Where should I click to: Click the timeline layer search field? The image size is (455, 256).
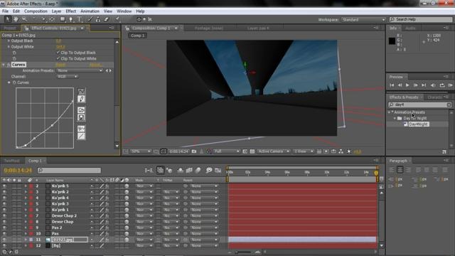pyautogui.click(x=70, y=171)
